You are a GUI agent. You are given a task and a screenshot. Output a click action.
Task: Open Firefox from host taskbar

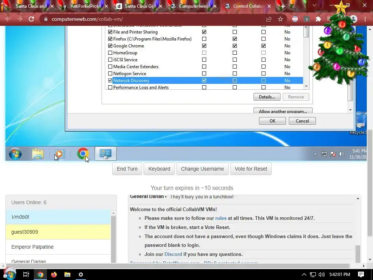click(54, 275)
